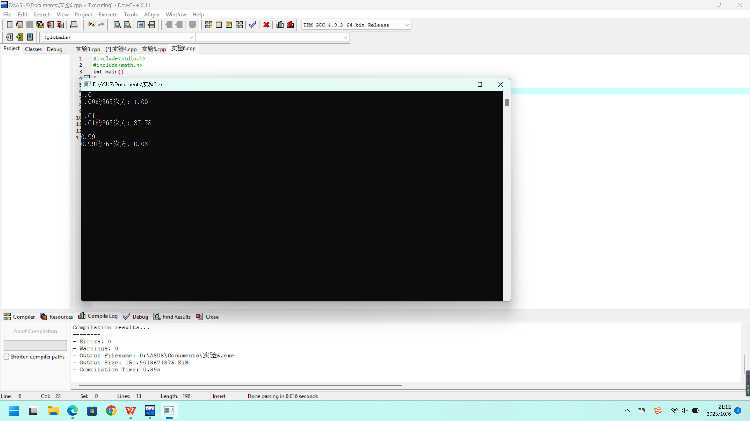Click the Profile Analysis chart icon
The height and width of the screenshot is (421, 750).
[x=280, y=25]
